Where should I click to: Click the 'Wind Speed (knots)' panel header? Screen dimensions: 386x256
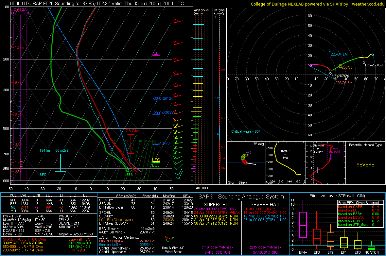pyautogui.click(x=201, y=11)
